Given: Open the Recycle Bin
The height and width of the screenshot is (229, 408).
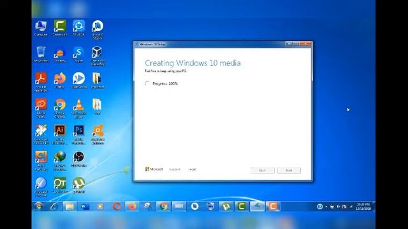Looking at the screenshot, I should click(41, 54).
